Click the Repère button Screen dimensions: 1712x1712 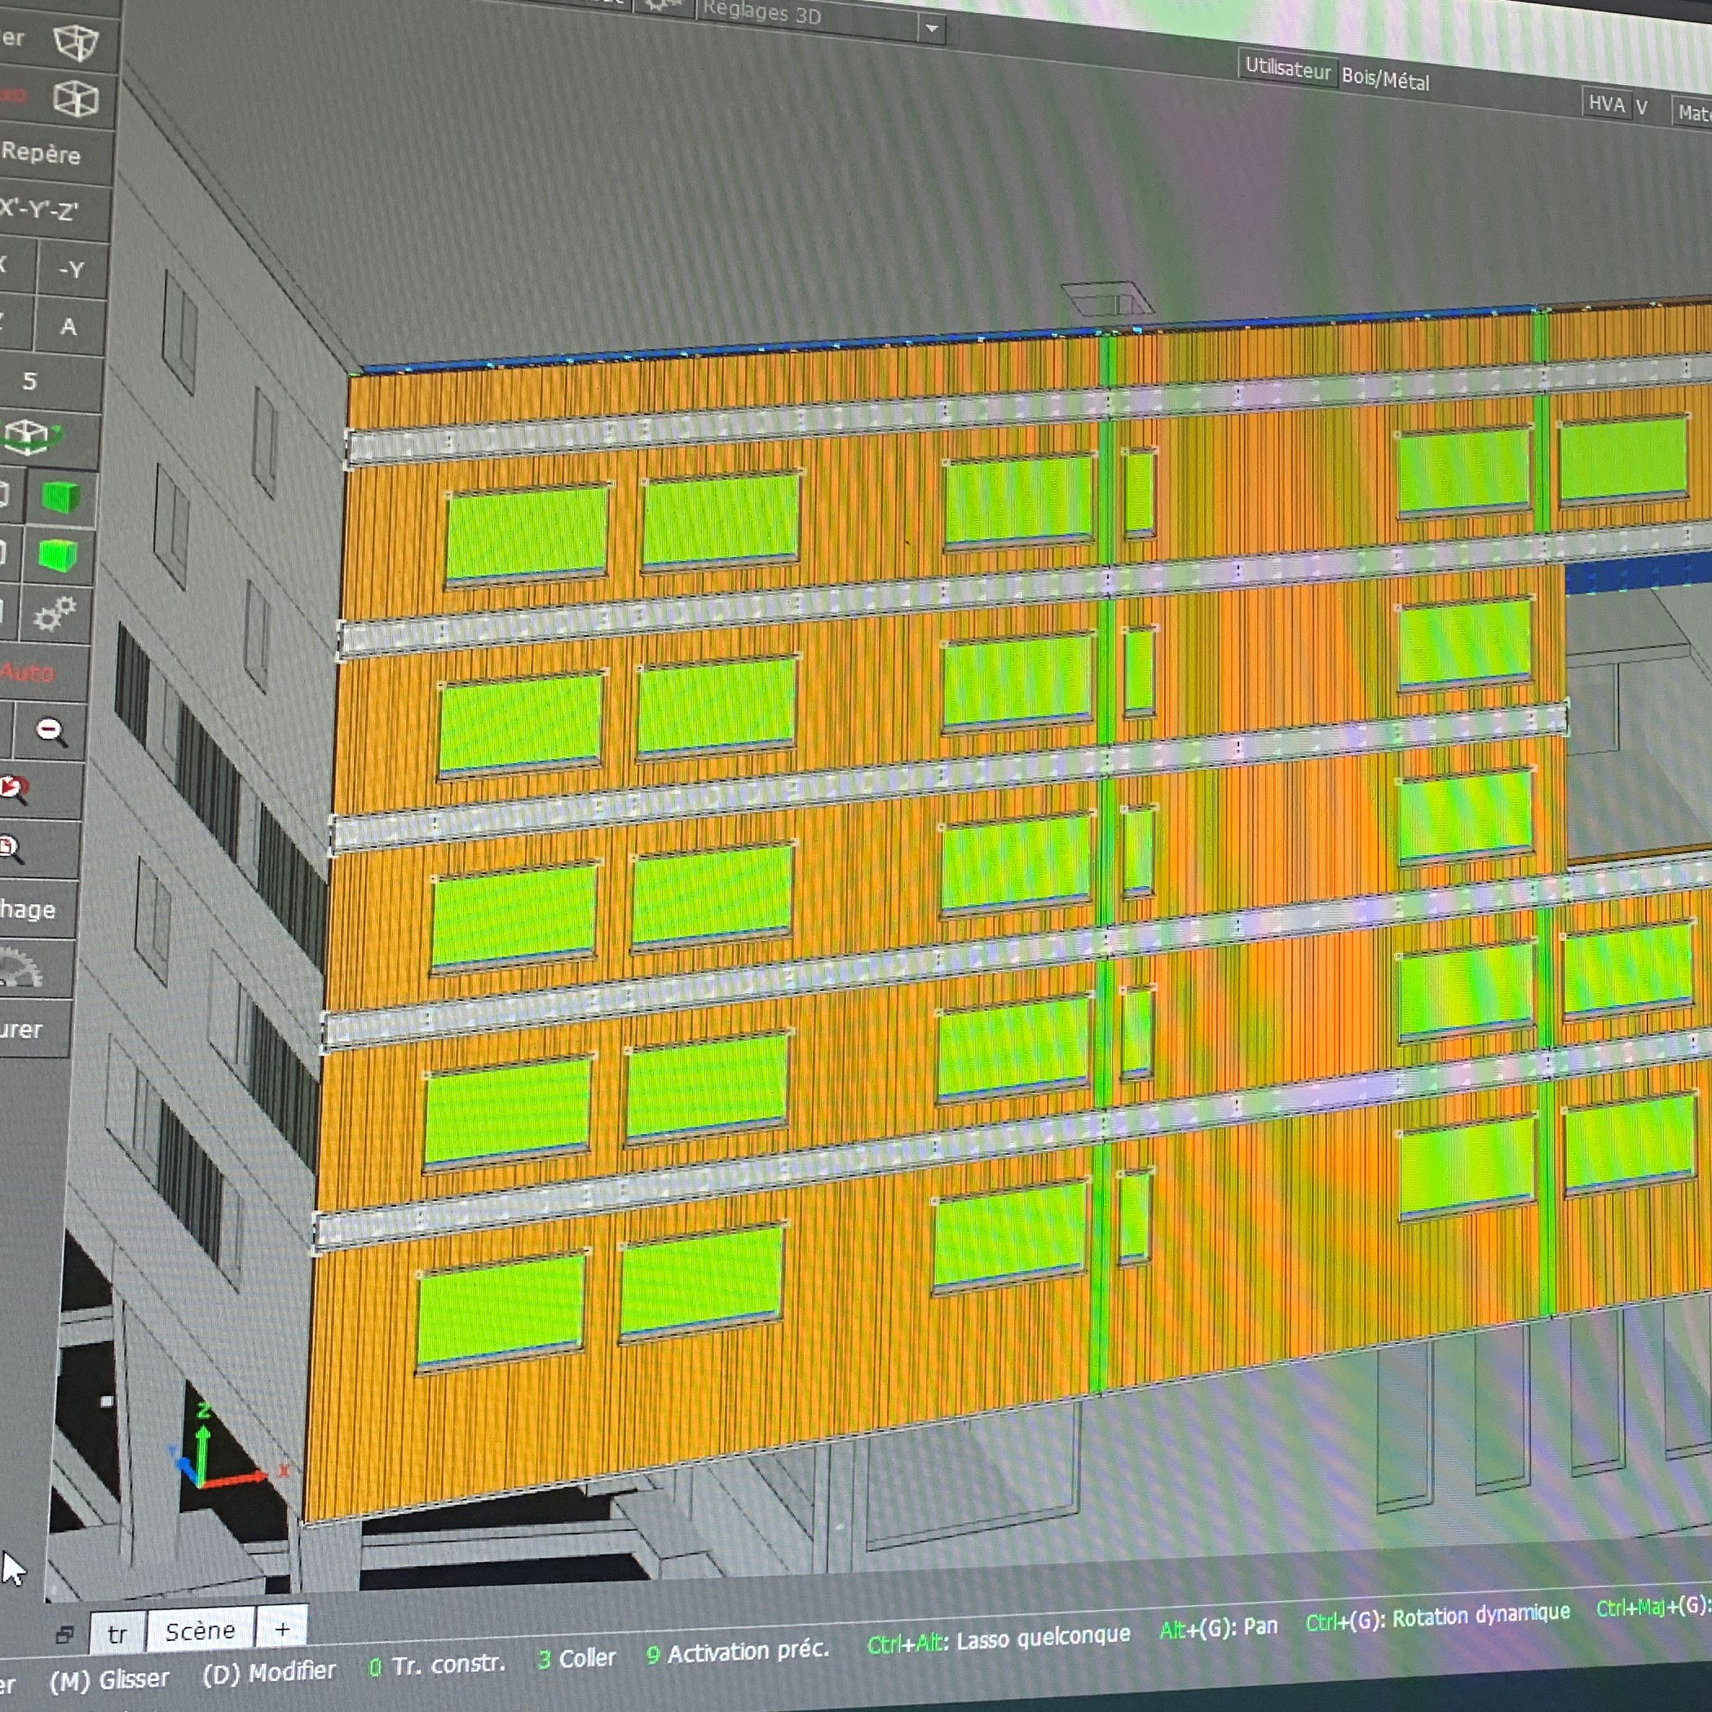point(42,153)
